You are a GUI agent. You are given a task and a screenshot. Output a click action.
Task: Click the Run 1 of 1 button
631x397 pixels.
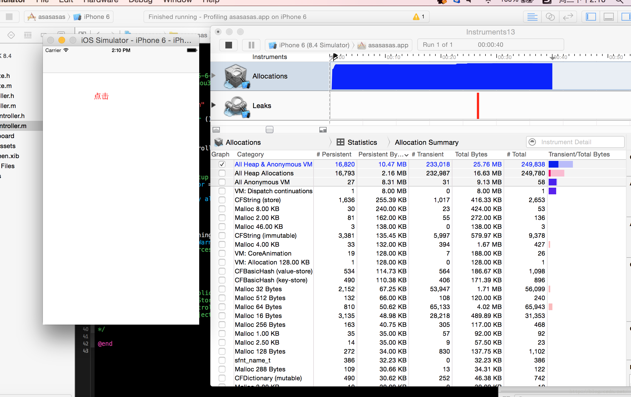[437, 44]
